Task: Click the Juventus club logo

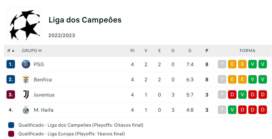Action: click(x=26, y=95)
